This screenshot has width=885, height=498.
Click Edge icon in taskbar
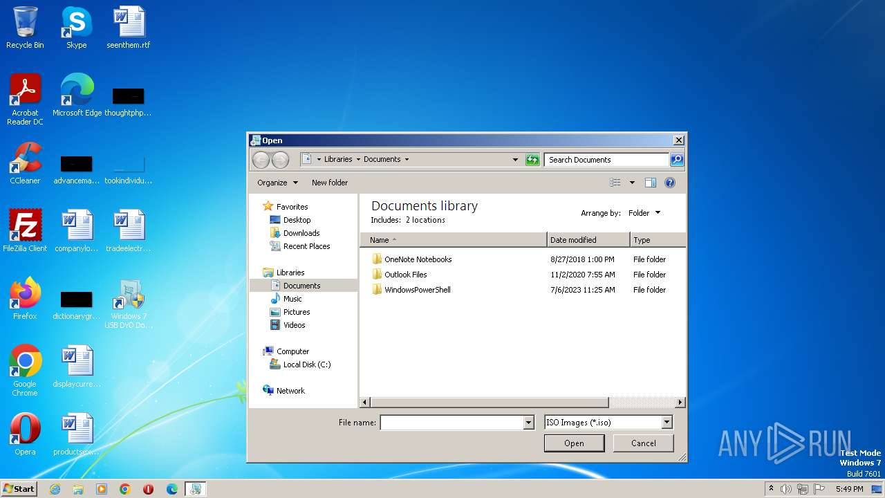point(172,489)
